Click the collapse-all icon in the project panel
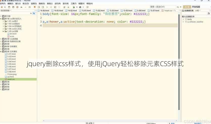The width and height of the screenshot is (211, 124). [31, 13]
